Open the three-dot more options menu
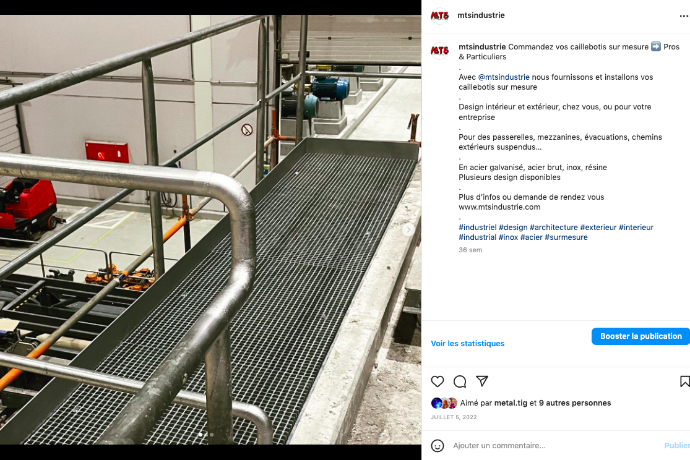Screen dimensions: 690x460 pyautogui.click(x=684, y=16)
